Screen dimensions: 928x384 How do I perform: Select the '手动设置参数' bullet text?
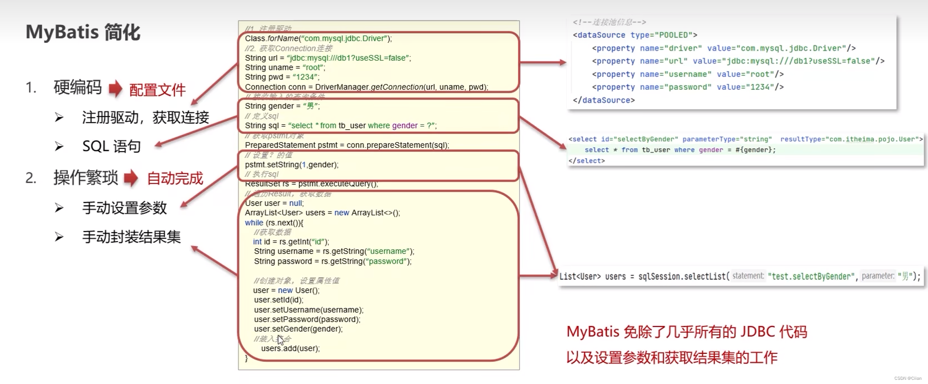[124, 208]
